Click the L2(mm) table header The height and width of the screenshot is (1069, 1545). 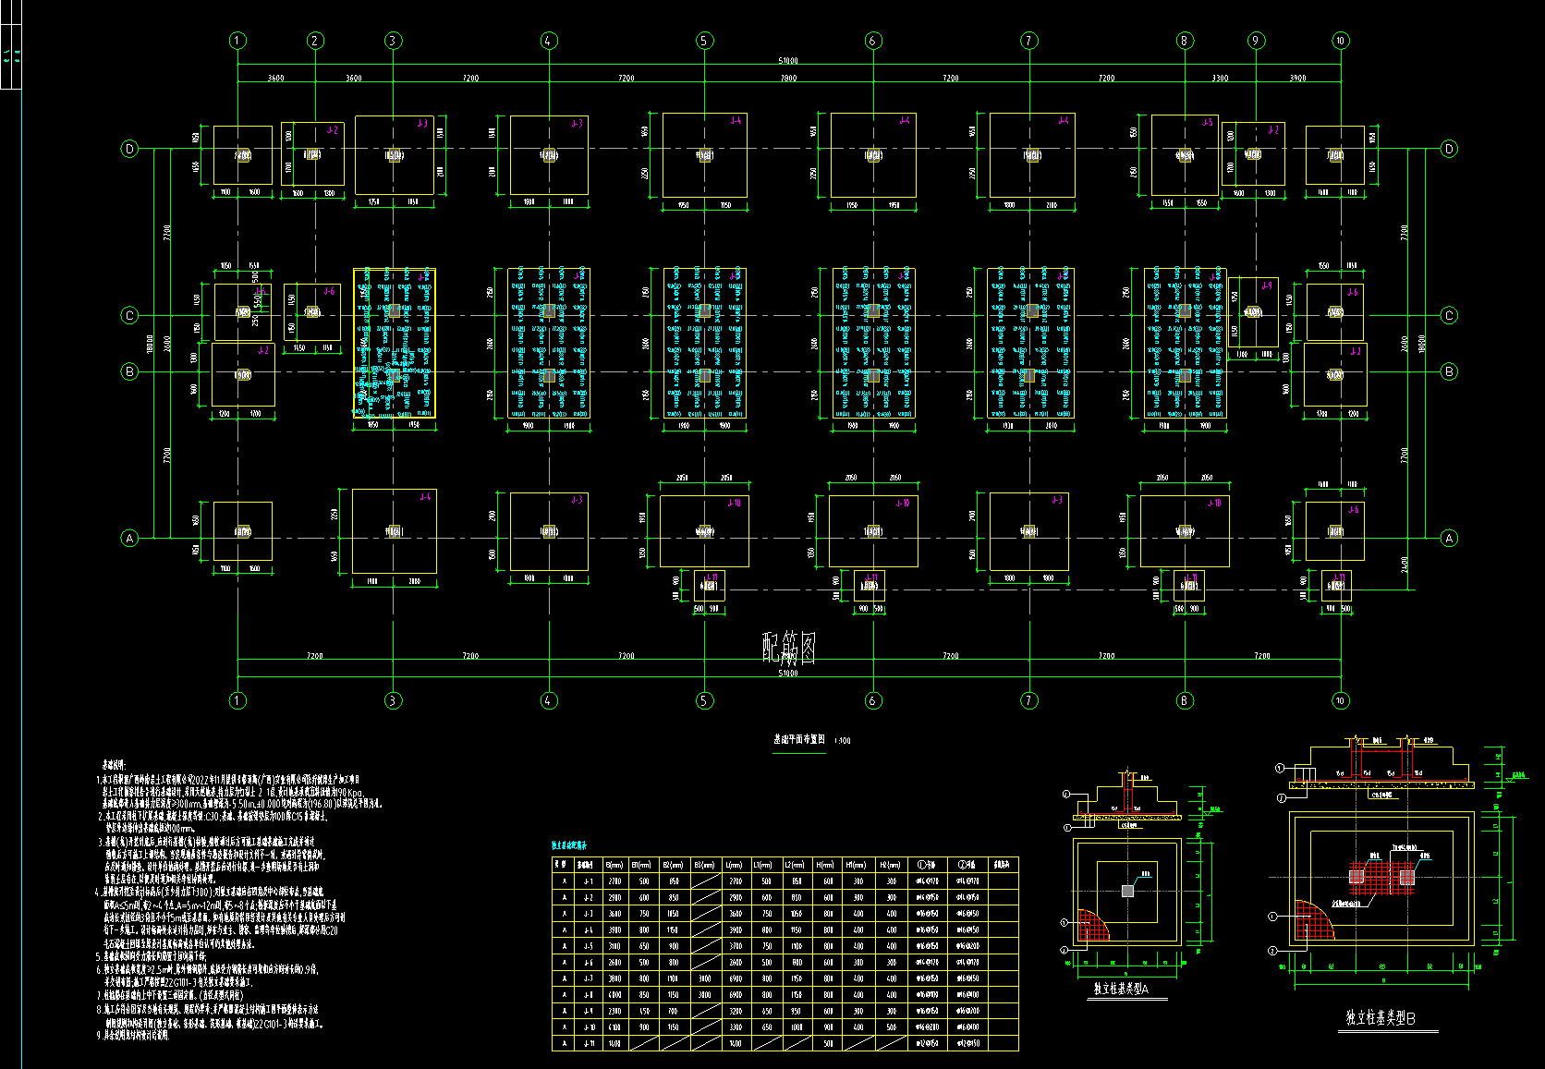click(795, 865)
